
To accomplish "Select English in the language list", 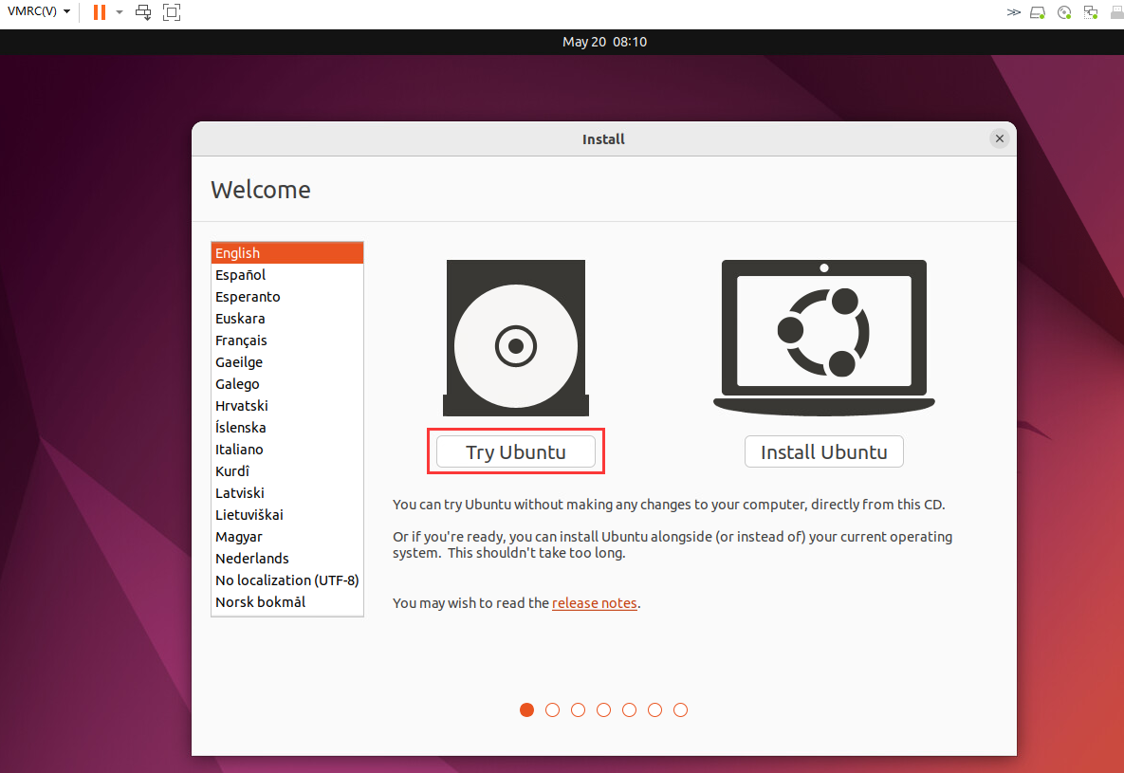I will pos(287,253).
